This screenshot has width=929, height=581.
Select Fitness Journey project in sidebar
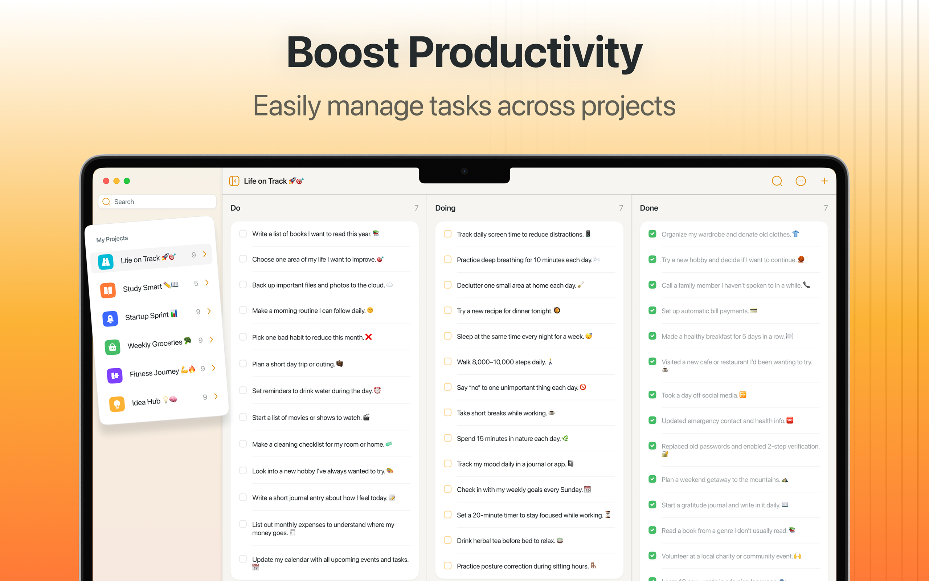point(160,371)
